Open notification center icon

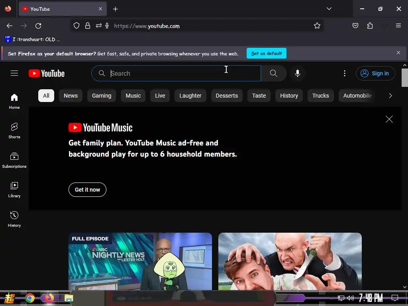(395, 298)
